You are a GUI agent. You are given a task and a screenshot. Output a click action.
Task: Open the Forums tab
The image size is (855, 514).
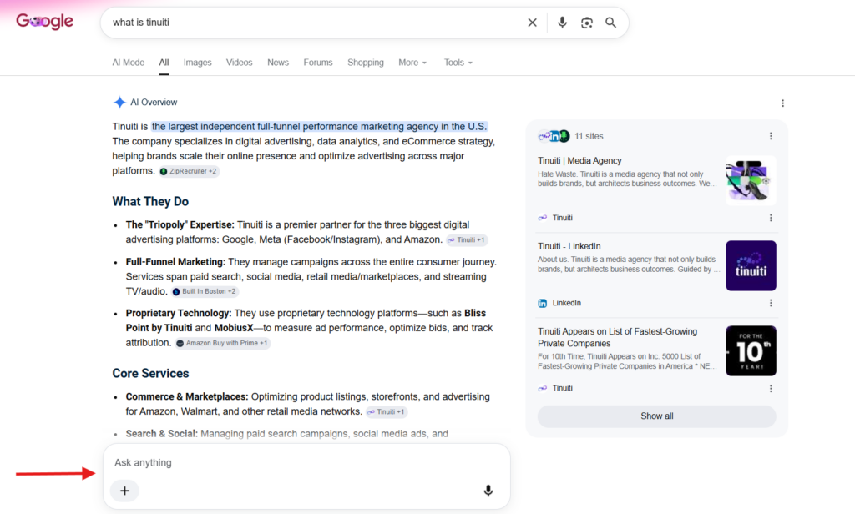(x=318, y=63)
